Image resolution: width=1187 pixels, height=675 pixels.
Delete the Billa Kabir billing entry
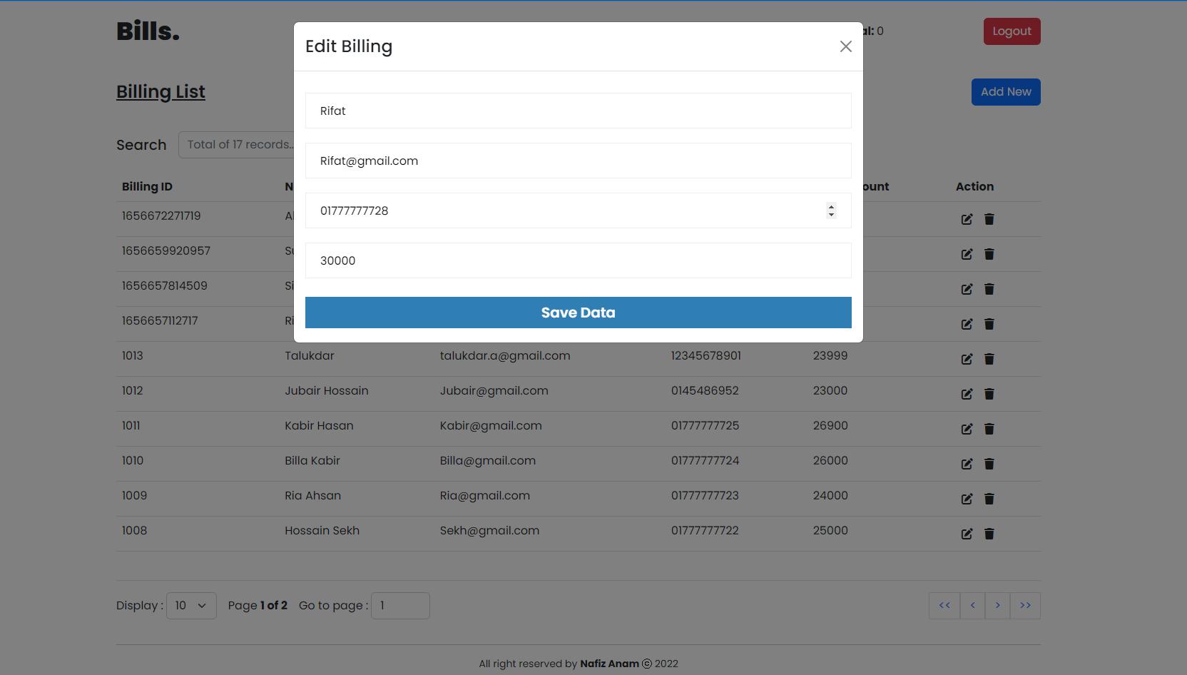tap(989, 464)
